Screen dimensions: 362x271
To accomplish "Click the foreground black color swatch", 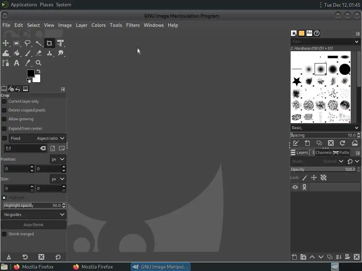I will coord(30,73).
